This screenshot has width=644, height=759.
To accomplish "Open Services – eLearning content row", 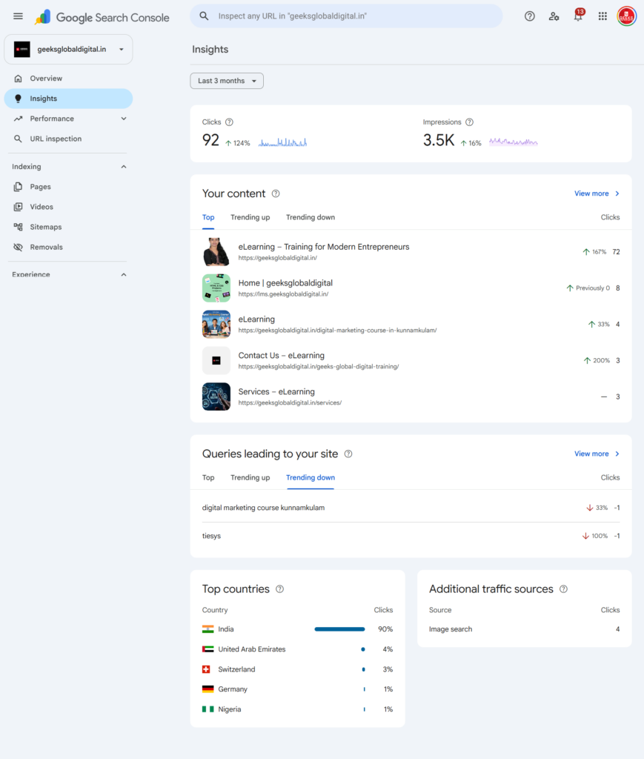I will pos(411,397).
